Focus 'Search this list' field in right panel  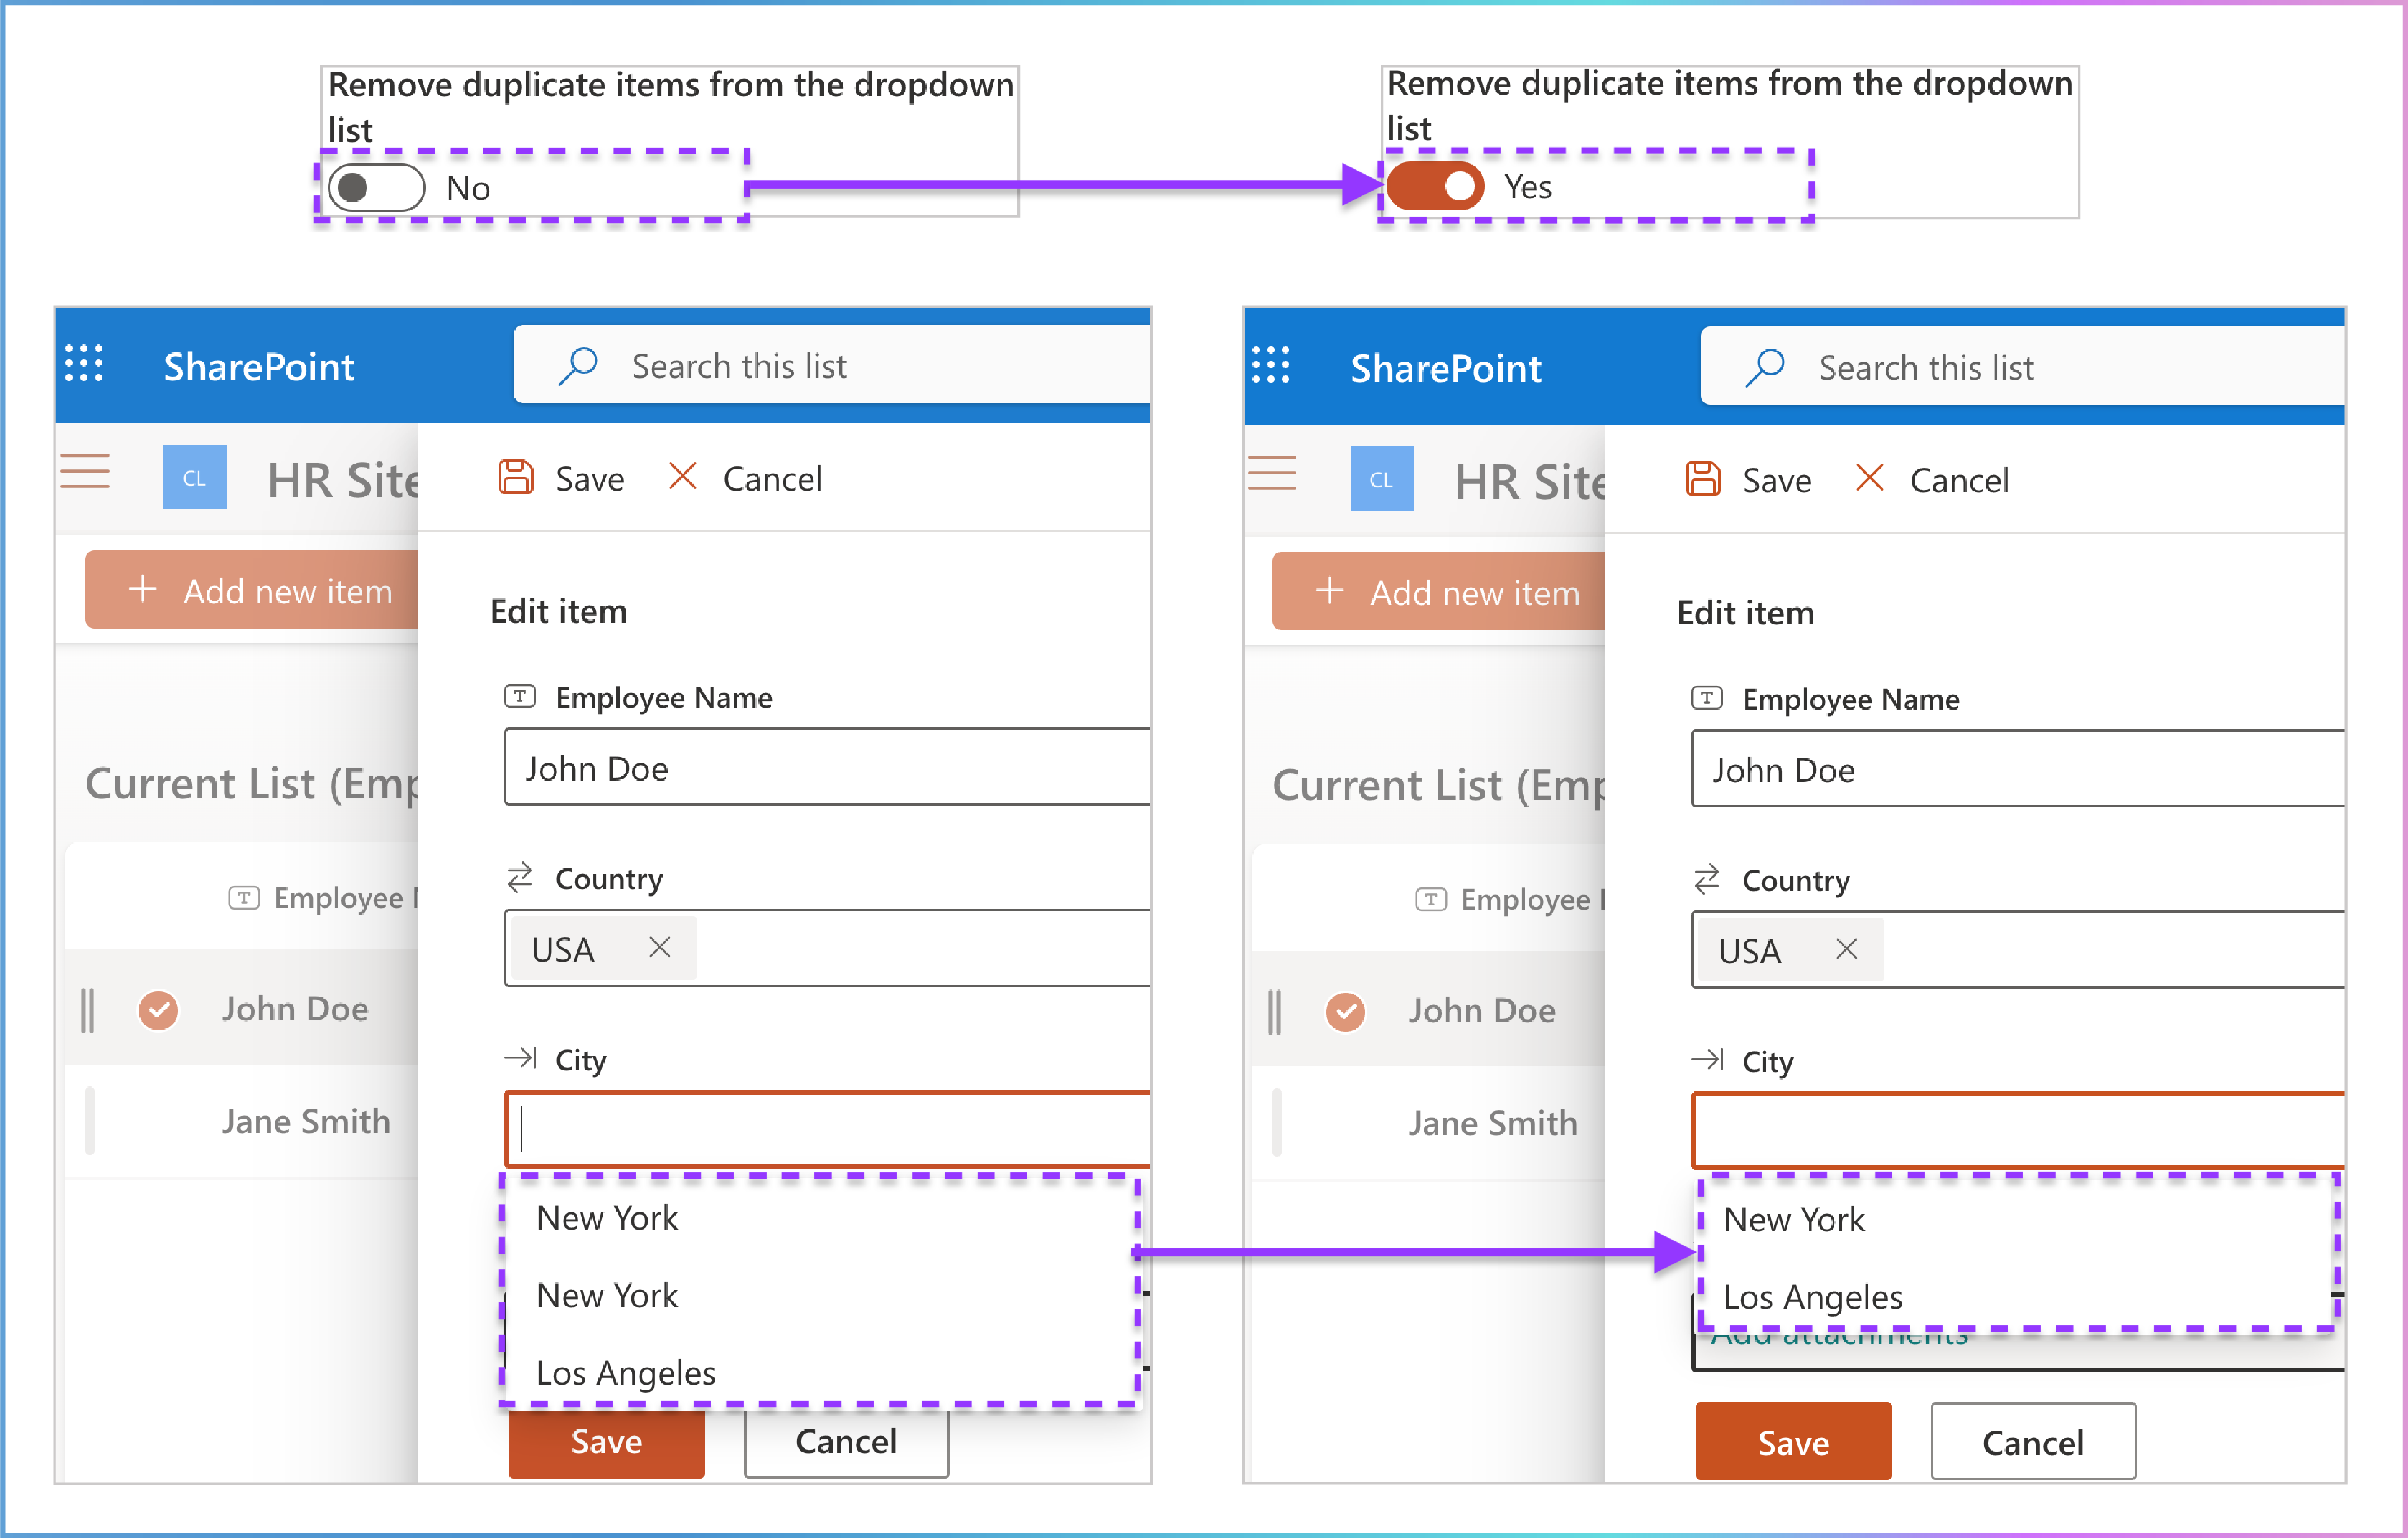2022,367
